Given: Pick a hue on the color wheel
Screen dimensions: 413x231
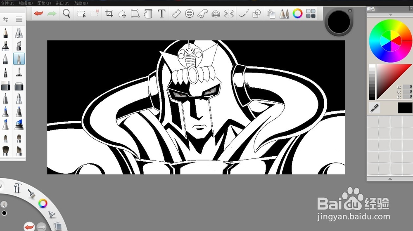Looking at the screenshot, I should pyautogui.click(x=391, y=41).
